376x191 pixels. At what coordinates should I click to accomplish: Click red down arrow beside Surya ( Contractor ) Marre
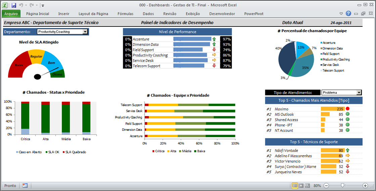point(348,166)
